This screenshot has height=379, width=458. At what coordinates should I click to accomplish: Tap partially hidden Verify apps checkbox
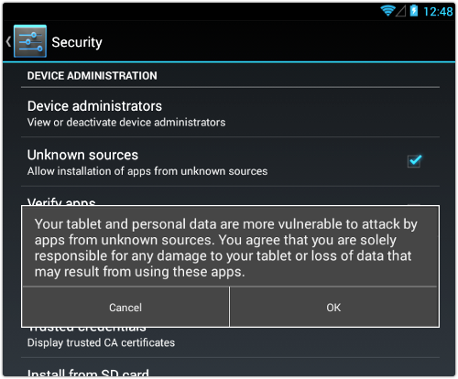click(x=414, y=204)
